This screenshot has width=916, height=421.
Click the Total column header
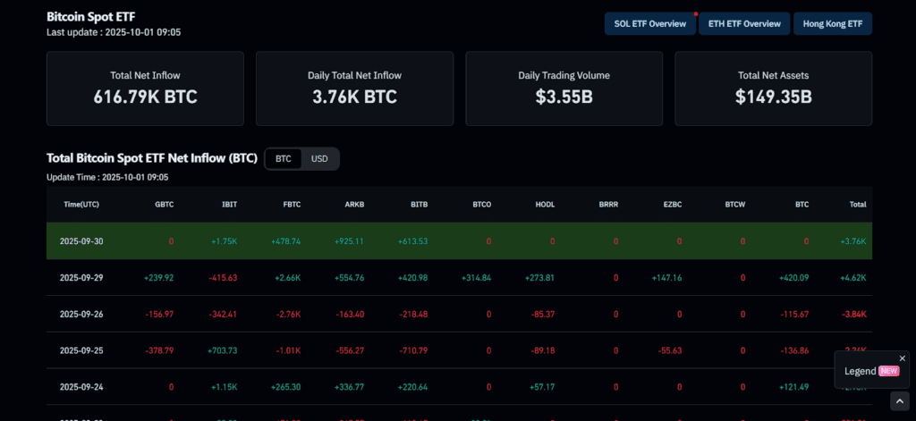857,205
